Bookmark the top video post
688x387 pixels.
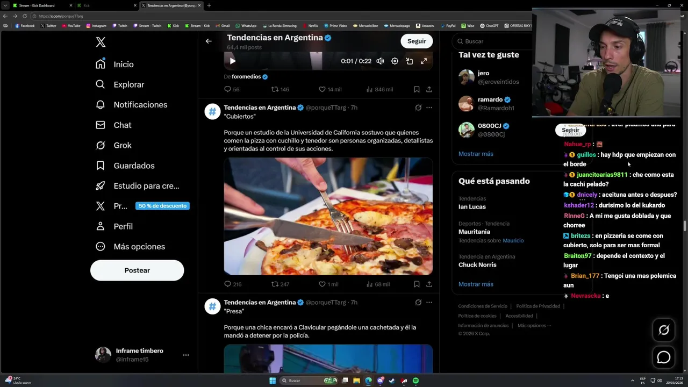(x=417, y=89)
